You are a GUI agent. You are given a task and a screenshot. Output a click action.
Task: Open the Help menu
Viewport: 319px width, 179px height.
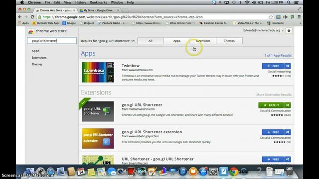(x=130, y=2)
